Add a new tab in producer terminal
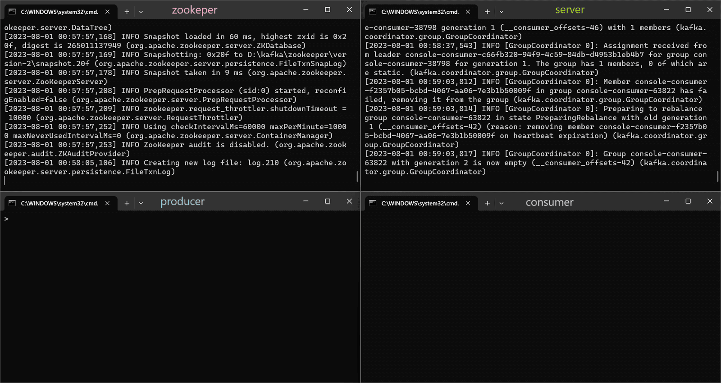 tap(127, 203)
